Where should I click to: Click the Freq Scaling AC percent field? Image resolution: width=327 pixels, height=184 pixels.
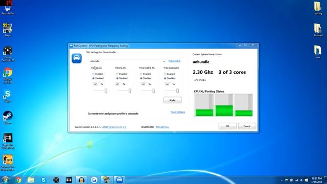click(x=144, y=84)
